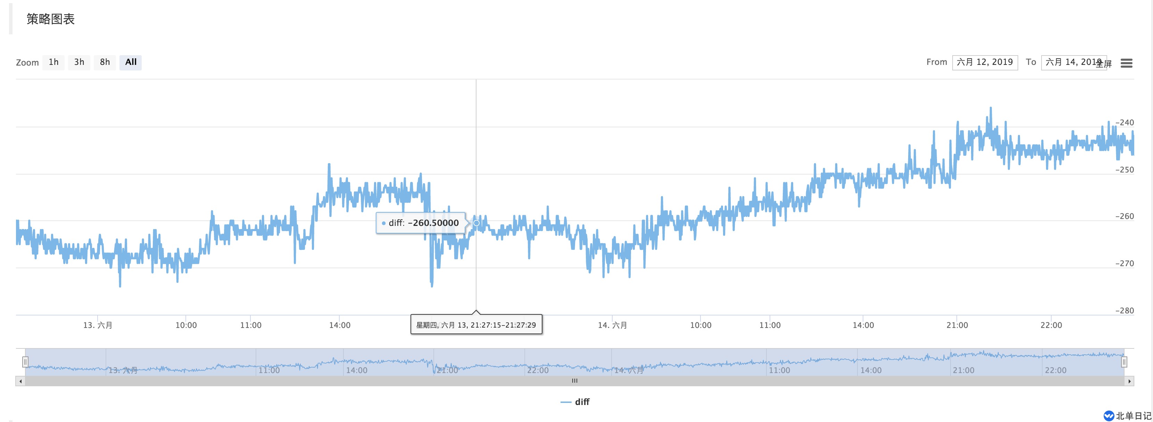The height and width of the screenshot is (422, 1153).
Task: Click the From date input field
Action: tap(985, 62)
